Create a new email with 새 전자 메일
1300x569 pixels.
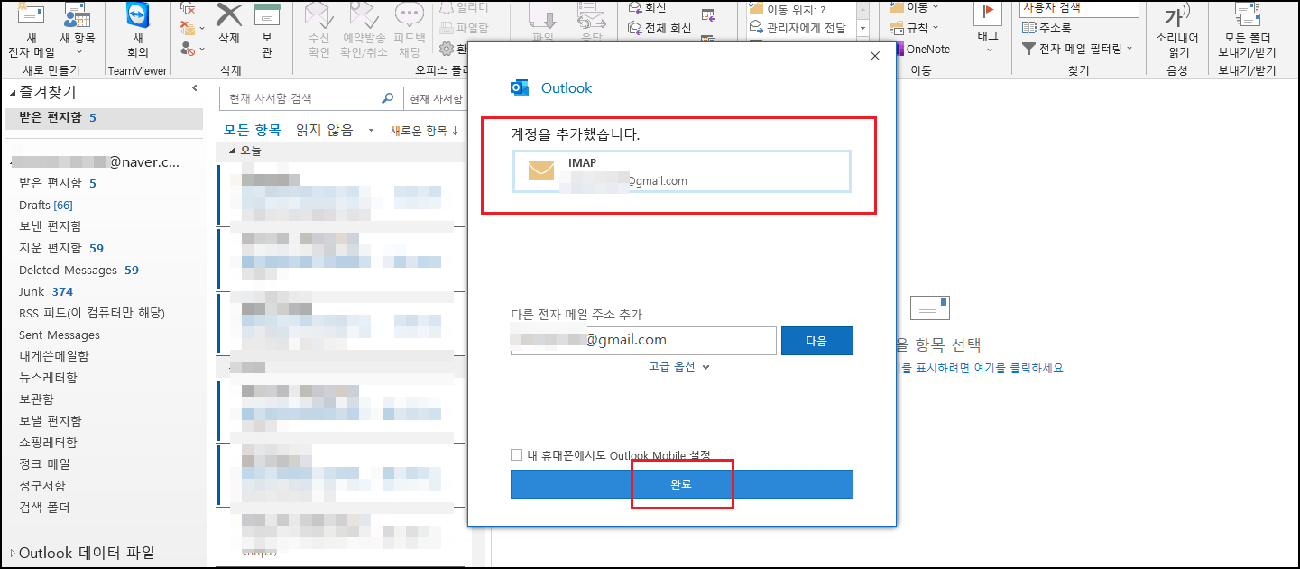pyautogui.click(x=32, y=32)
